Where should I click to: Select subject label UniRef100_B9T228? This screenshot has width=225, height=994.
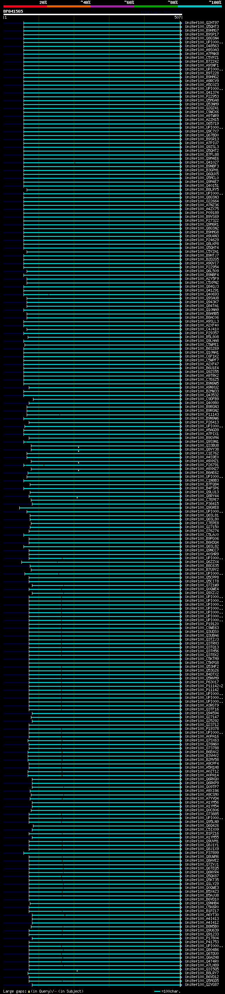click(x=202, y=73)
